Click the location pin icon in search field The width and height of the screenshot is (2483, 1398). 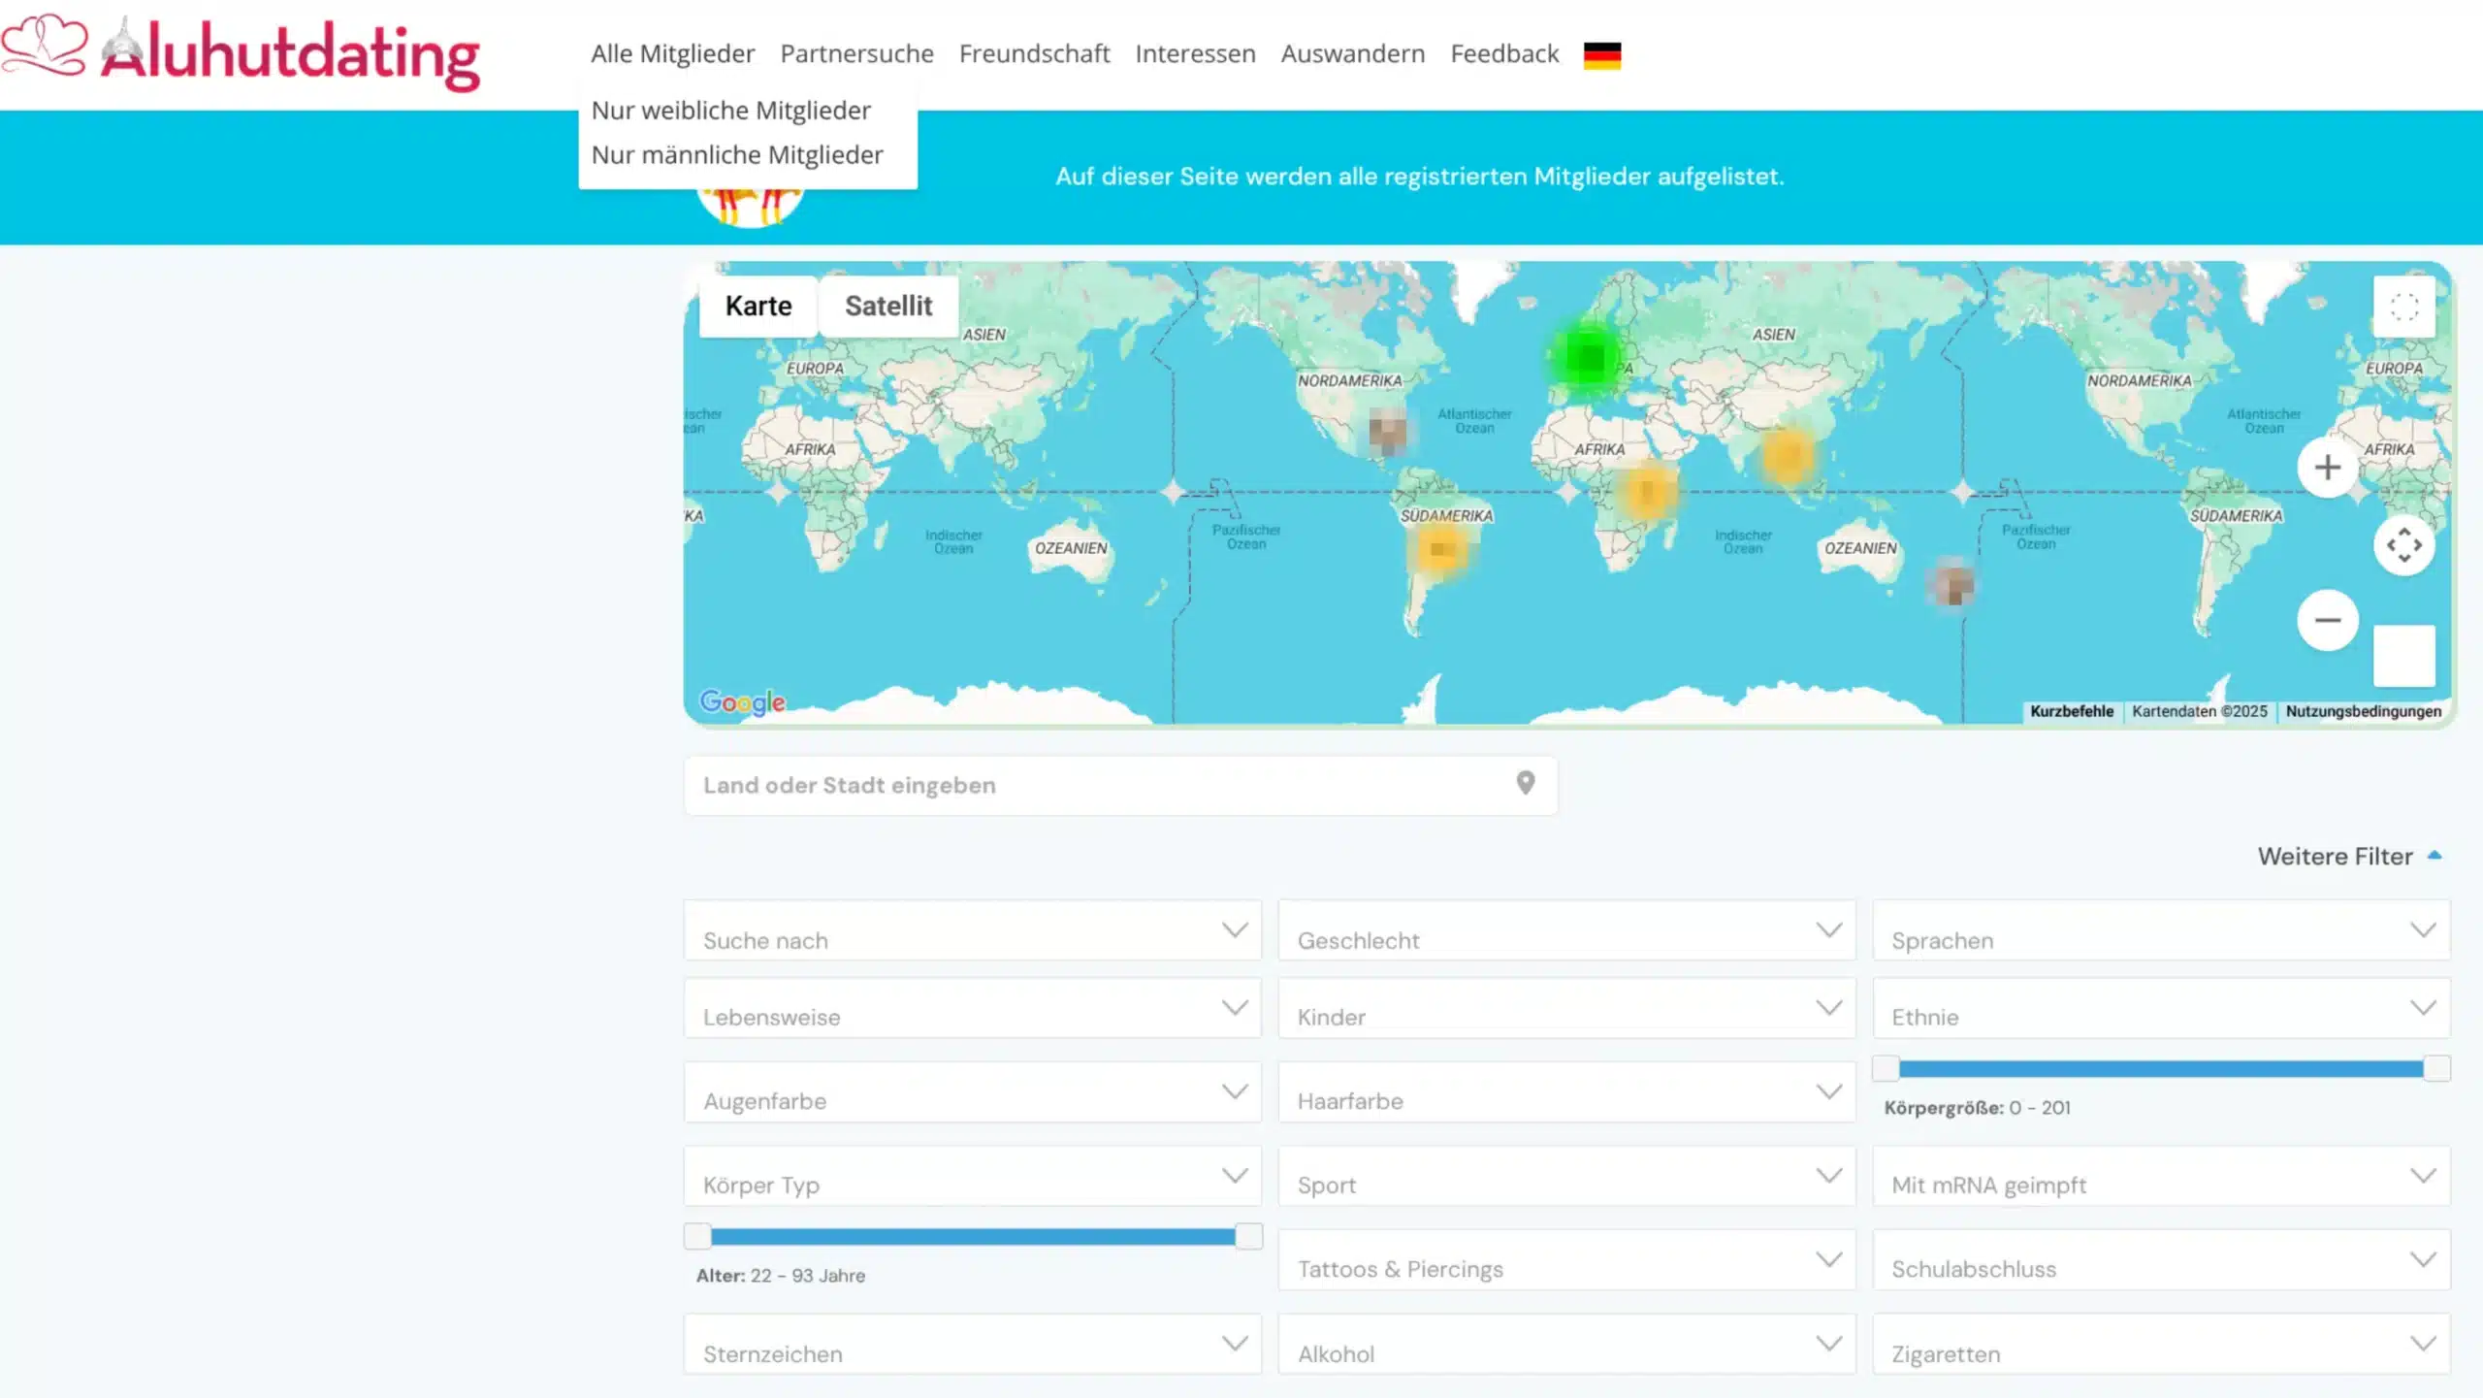click(x=1525, y=784)
